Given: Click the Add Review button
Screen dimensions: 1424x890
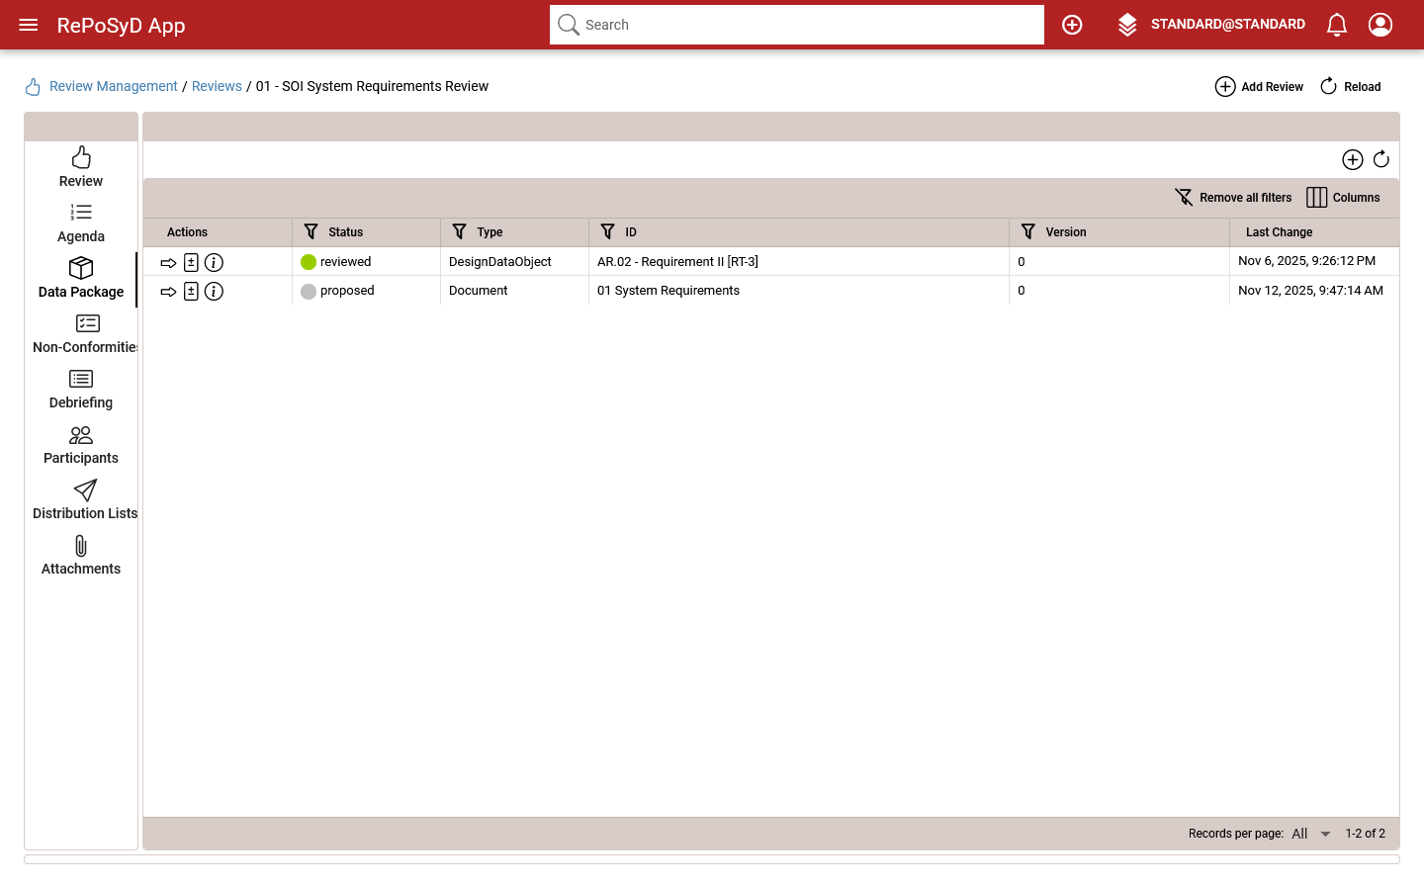Looking at the screenshot, I should pyautogui.click(x=1259, y=87).
